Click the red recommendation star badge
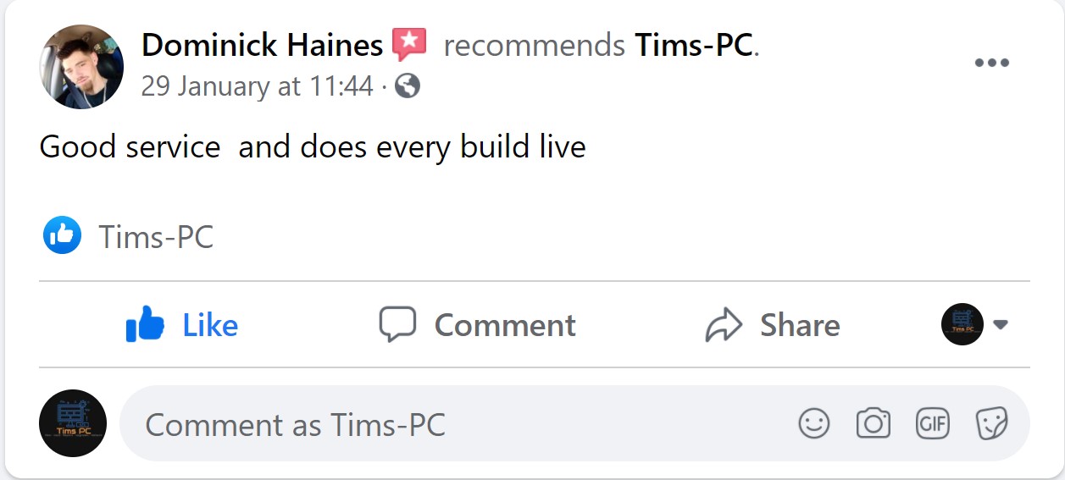Screen dimensions: 1065x480 click(x=409, y=44)
